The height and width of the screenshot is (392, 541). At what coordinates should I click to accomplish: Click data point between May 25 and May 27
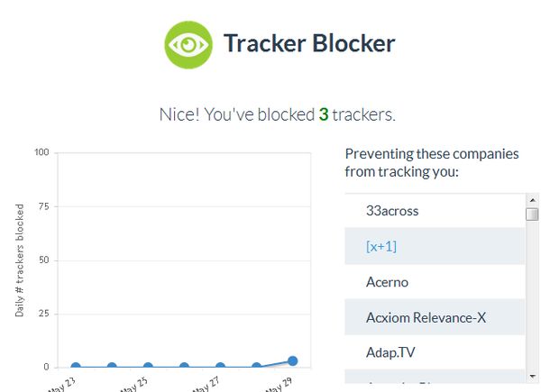(184, 367)
